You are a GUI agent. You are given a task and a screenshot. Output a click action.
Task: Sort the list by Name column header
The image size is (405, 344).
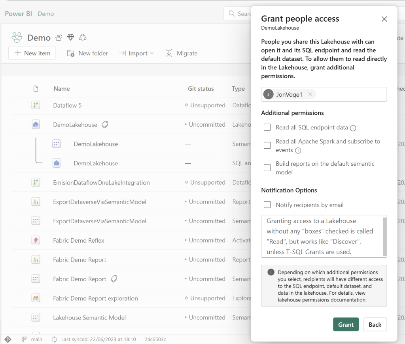coord(62,89)
